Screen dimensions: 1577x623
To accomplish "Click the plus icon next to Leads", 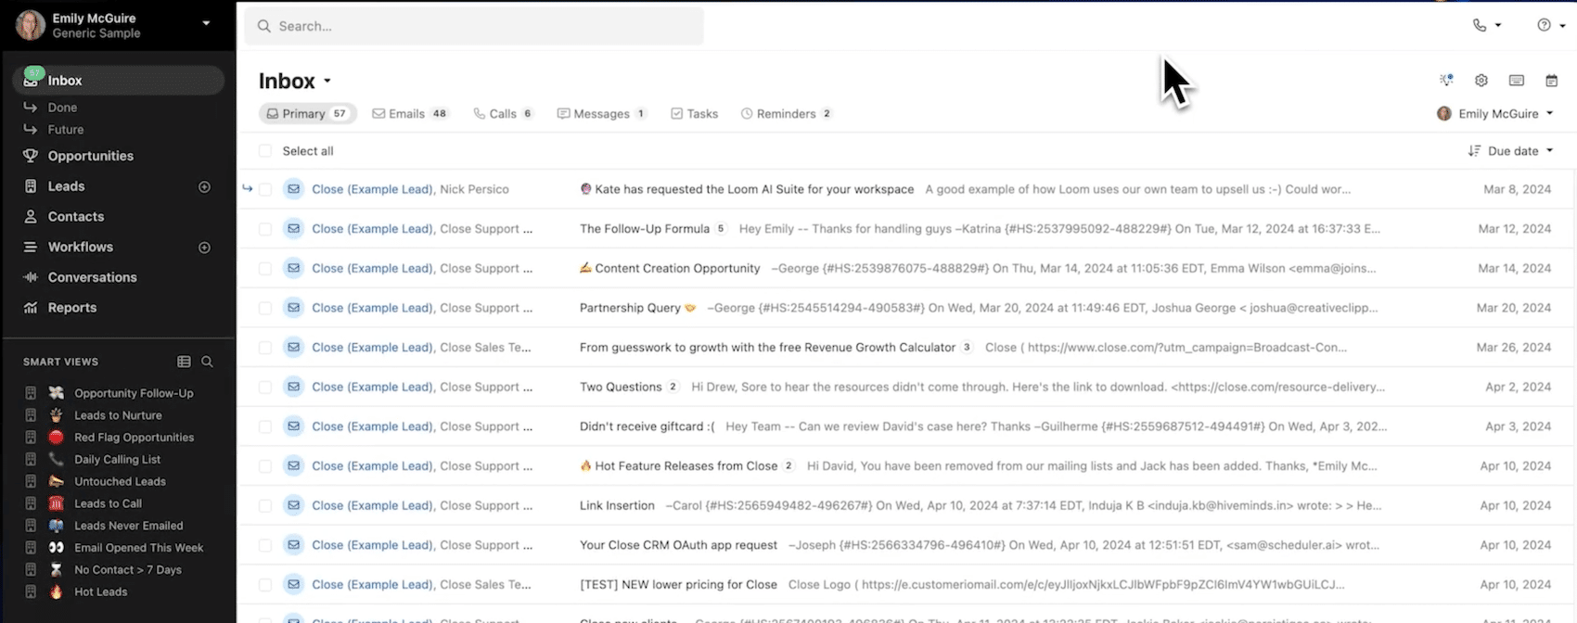I will pos(204,186).
